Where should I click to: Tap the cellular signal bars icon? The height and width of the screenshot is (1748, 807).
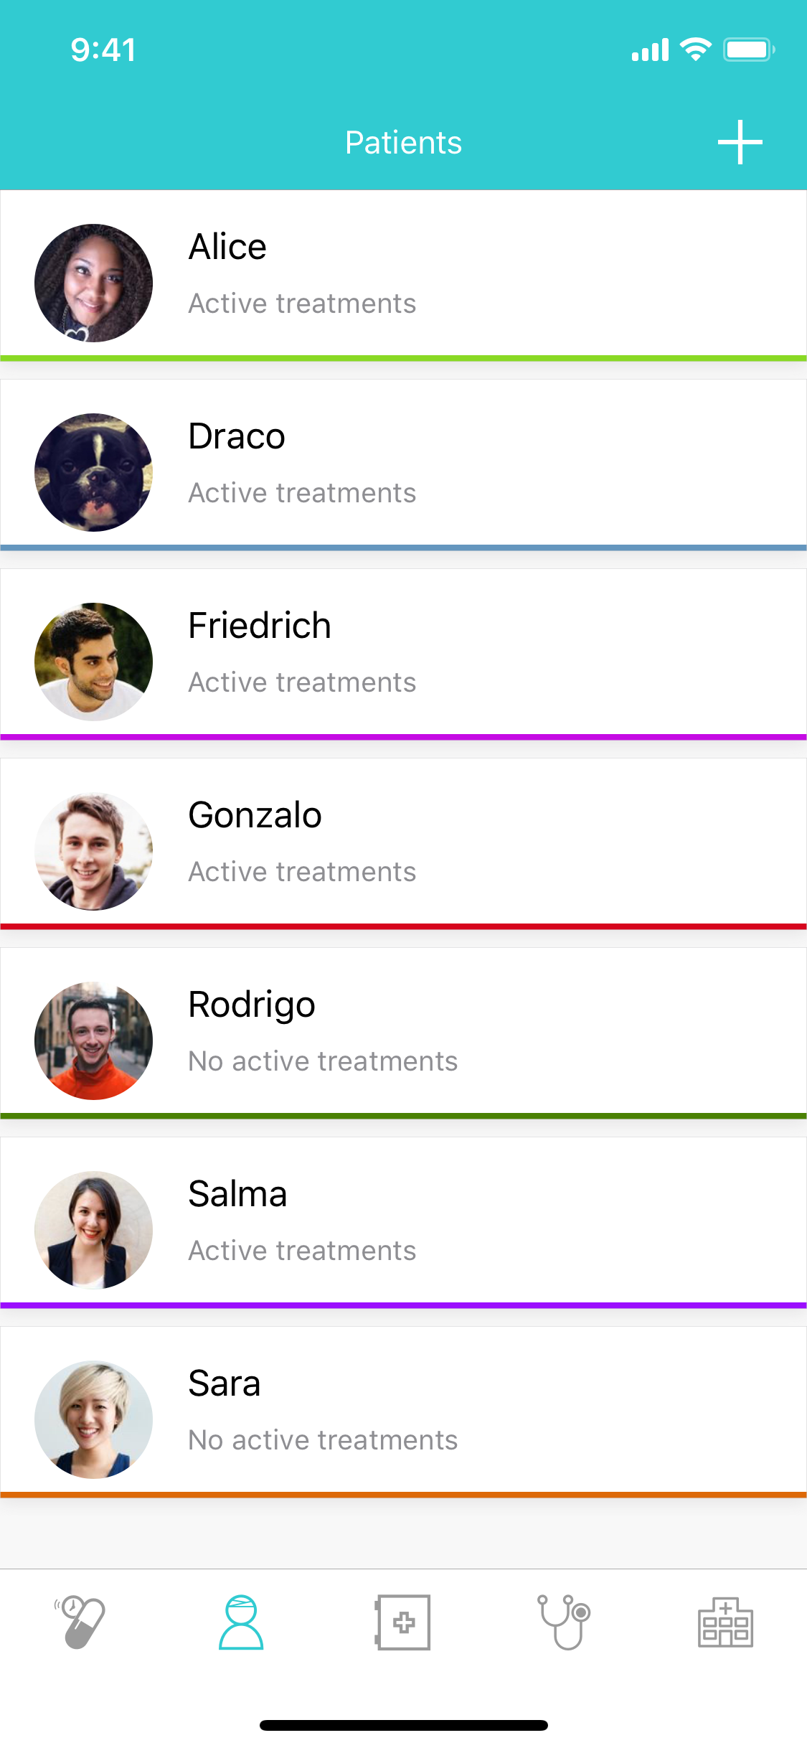pos(650,50)
